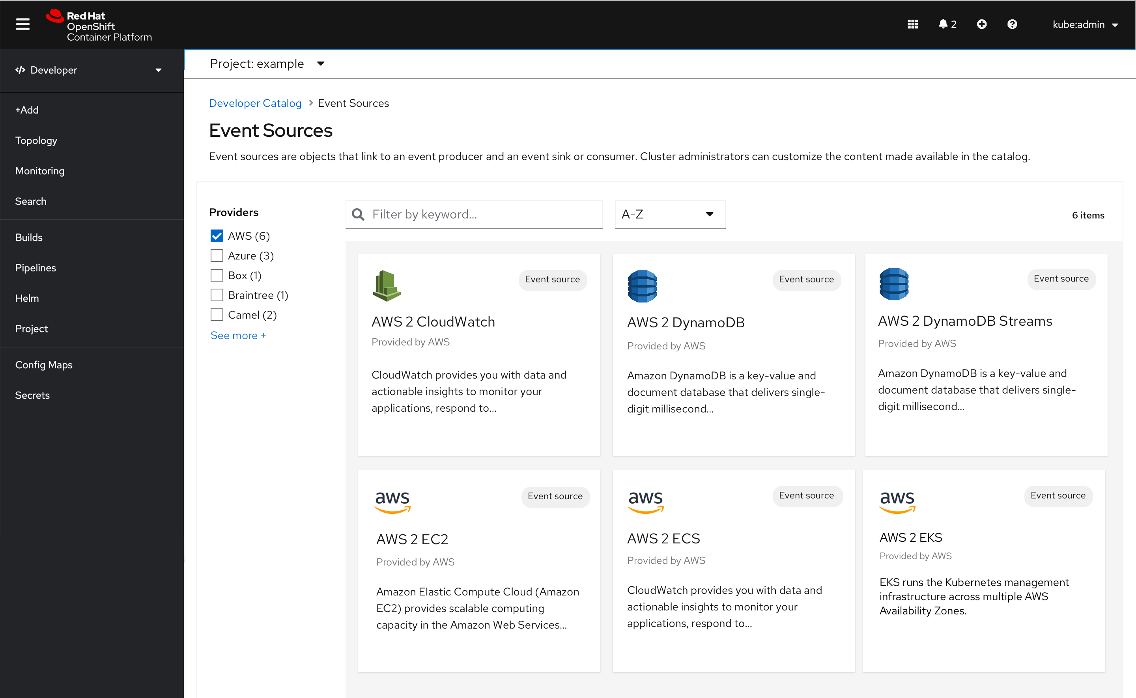
Task: Click the notifications bell icon
Action: (x=944, y=24)
